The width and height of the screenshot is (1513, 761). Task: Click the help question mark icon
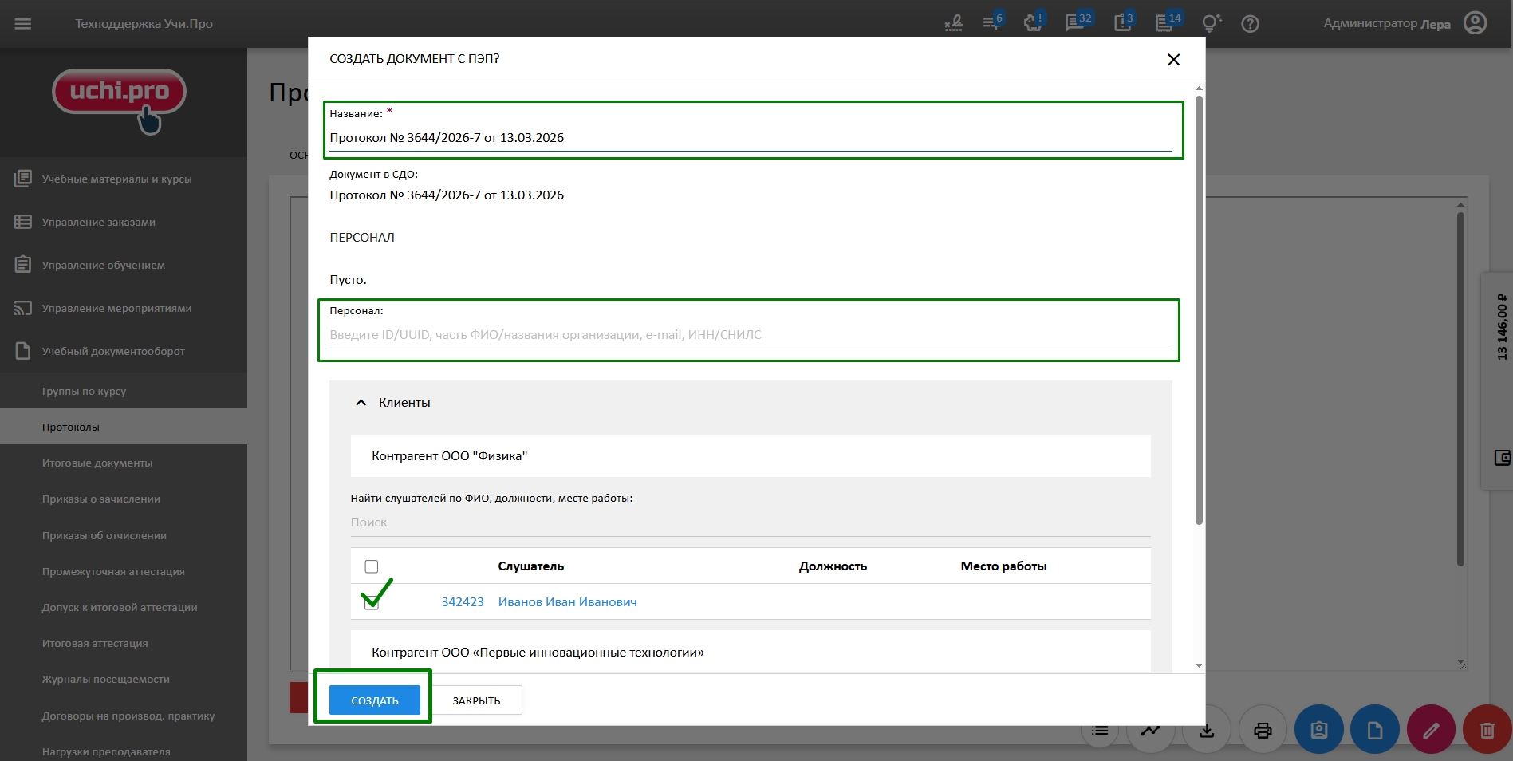click(1250, 24)
